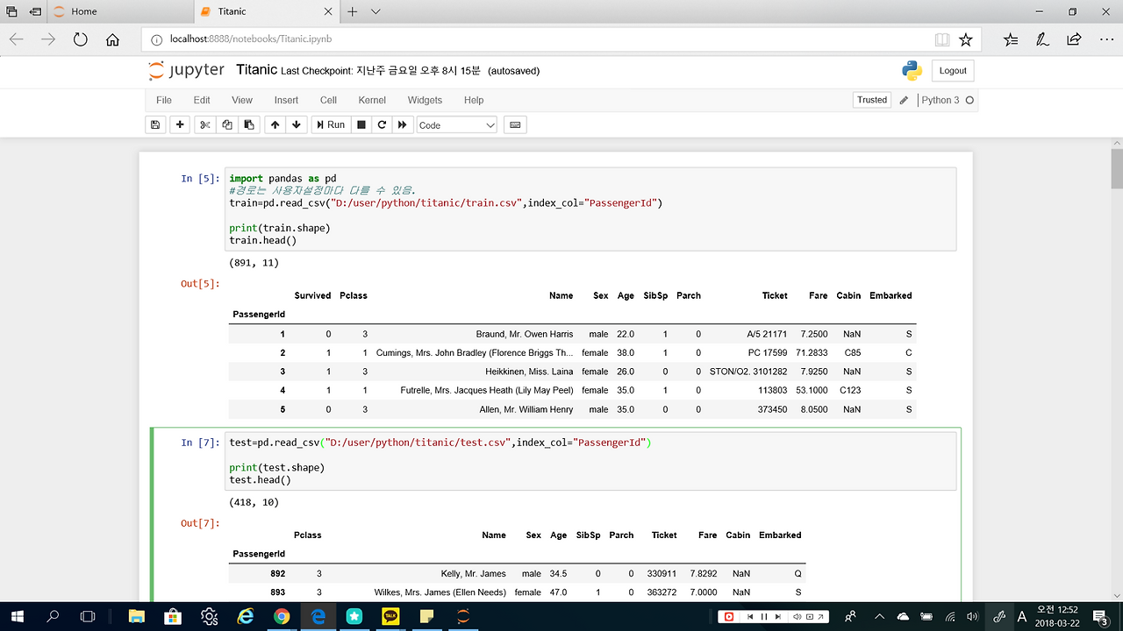Click the pencil edit mode indicator
The image size is (1123, 631).
(x=904, y=100)
